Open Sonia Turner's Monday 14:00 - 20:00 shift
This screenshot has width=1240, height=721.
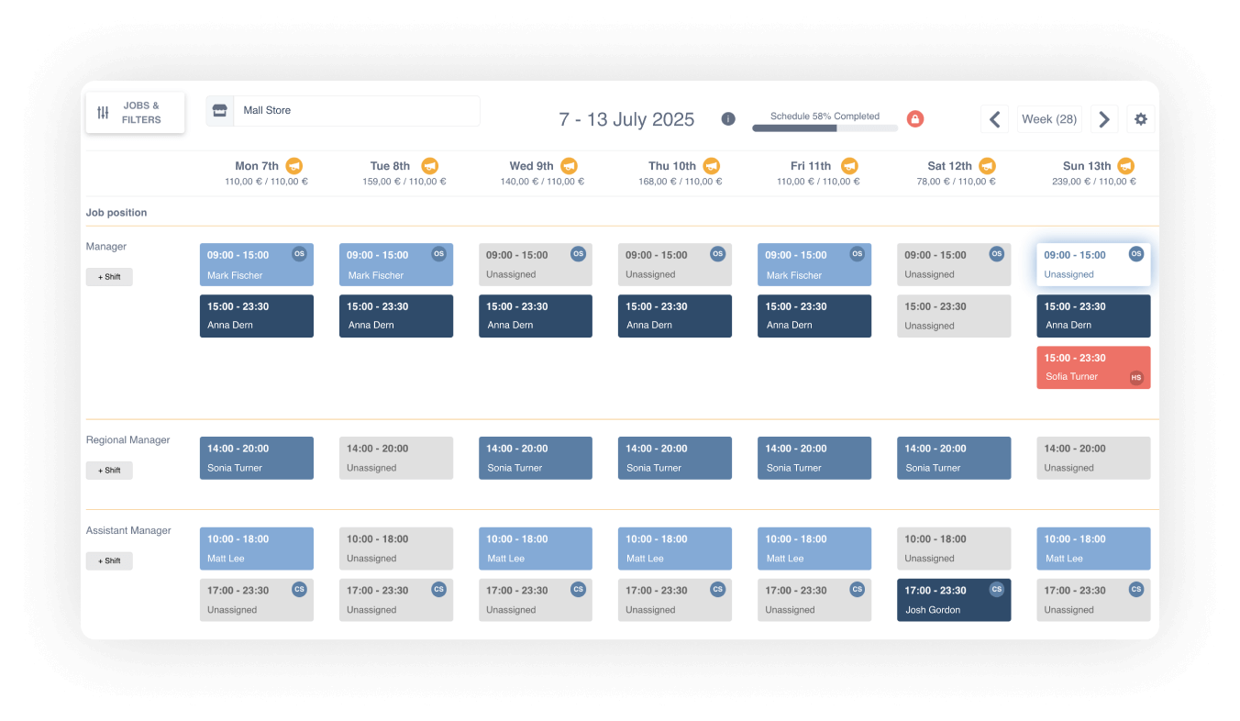[257, 458]
